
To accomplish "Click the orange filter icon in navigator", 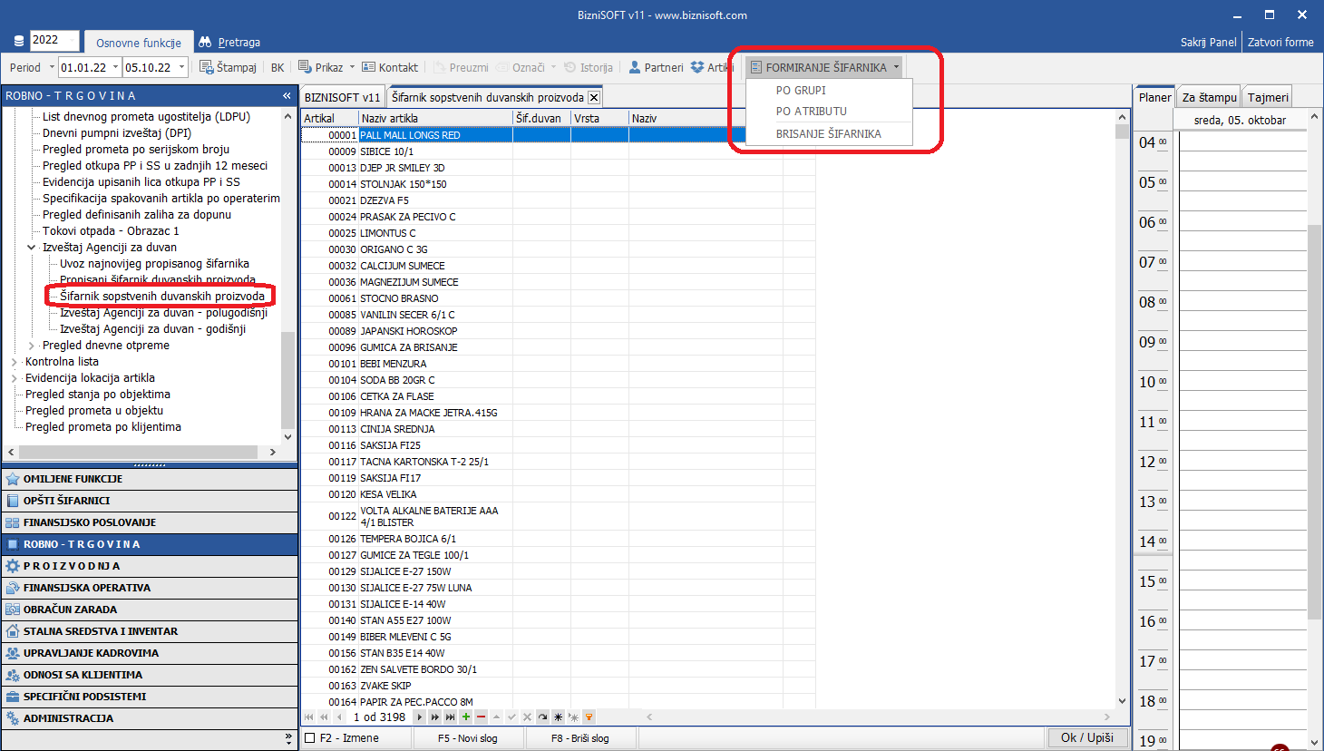I will pos(589,717).
